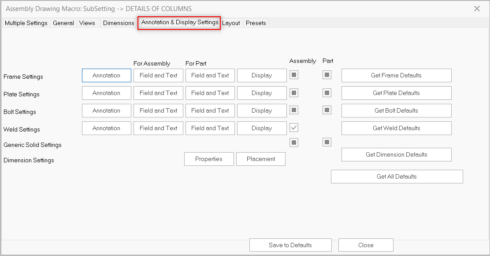Toggle the Frame Settings Assembly checkbox
The width and height of the screenshot is (490, 256).
point(294,75)
